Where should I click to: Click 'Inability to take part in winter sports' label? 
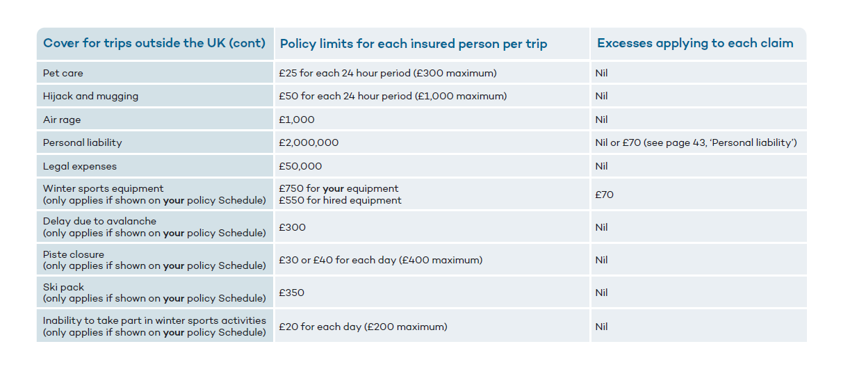154,320
